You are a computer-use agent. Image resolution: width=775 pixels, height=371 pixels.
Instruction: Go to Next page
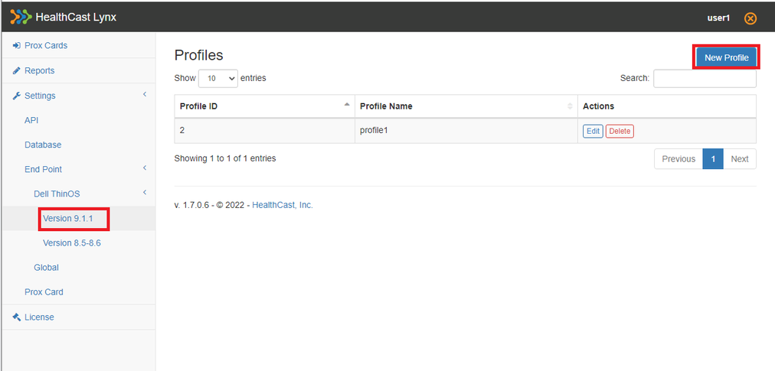coord(740,159)
